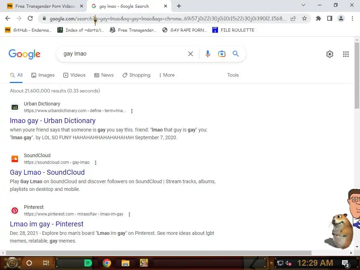Open File Explorer from taskbar

point(126,263)
